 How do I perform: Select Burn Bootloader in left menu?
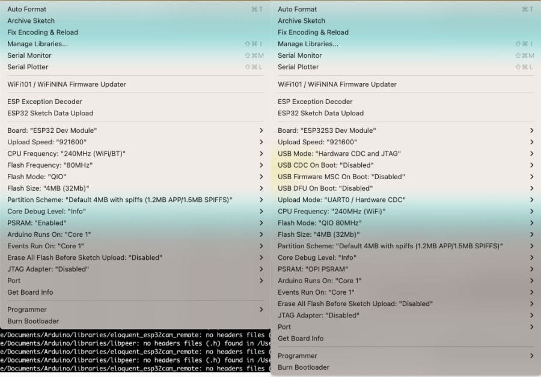click(x=135, y=321)
